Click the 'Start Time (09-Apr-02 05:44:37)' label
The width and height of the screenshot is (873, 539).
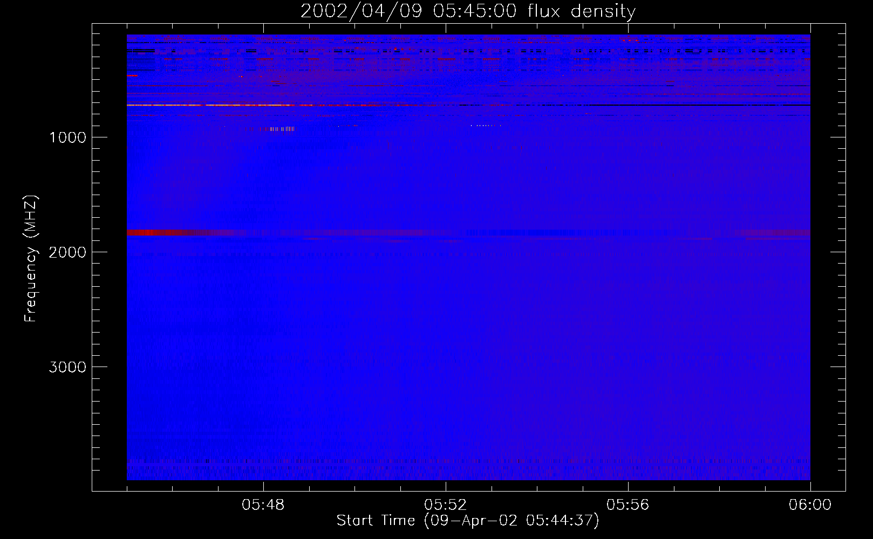point(468,521)
